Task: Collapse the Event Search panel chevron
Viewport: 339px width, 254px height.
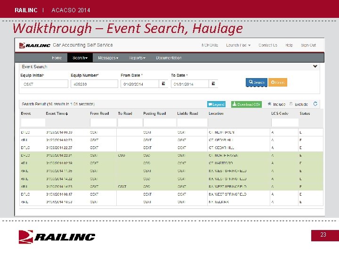Action: pyautogui.click(x=315, y=66)
